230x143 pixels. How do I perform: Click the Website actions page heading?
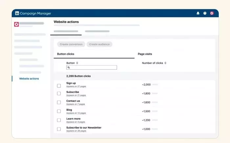coord(66,22)
